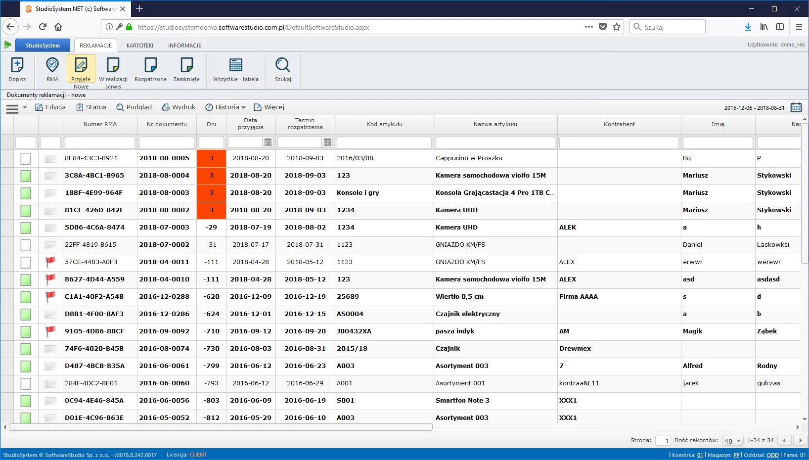Switch to the INFORMACJE tab
This screenshot has height=460, width=809.
pos(184,46)
